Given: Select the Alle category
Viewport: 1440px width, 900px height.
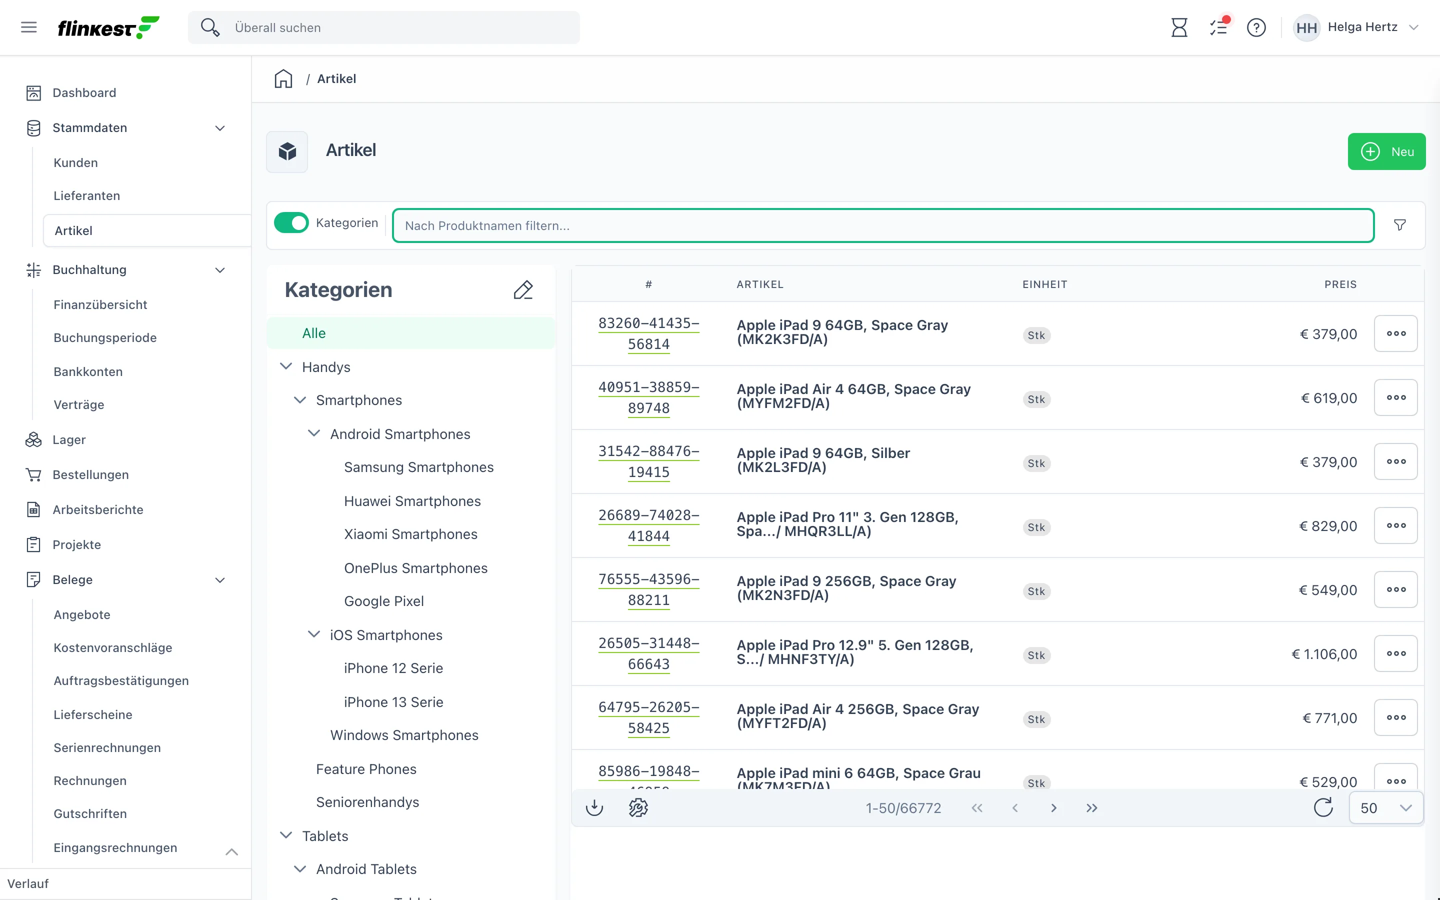Looking at the screenshot, I should click(410, 333).
